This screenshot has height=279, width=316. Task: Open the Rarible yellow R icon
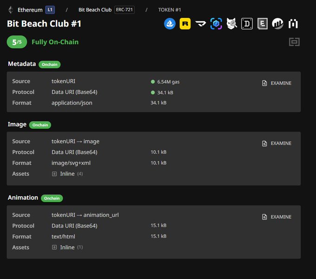click(185, 24)
